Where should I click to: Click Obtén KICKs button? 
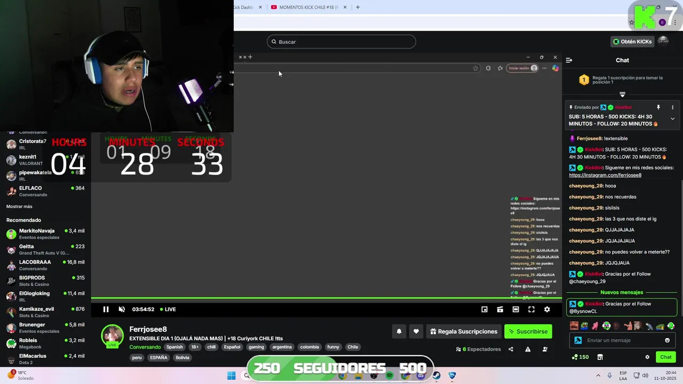(x=632, y=42)
